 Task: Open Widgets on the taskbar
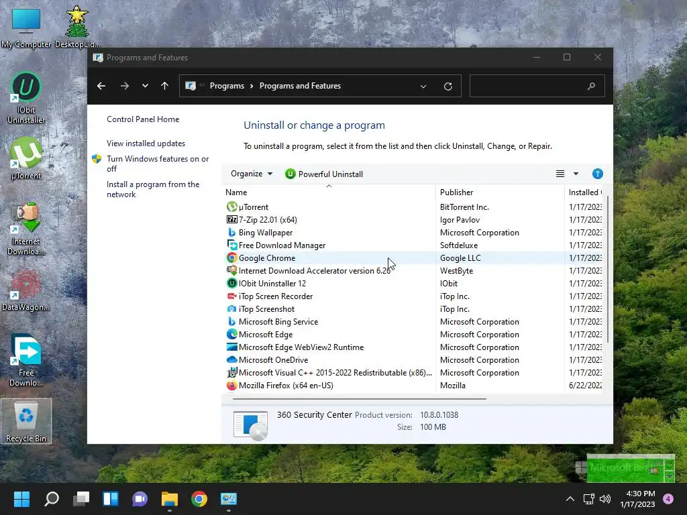coord(111,499)
